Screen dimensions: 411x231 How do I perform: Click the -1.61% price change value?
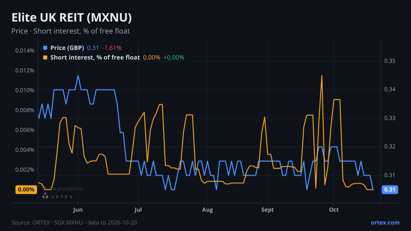pos(112,48)
